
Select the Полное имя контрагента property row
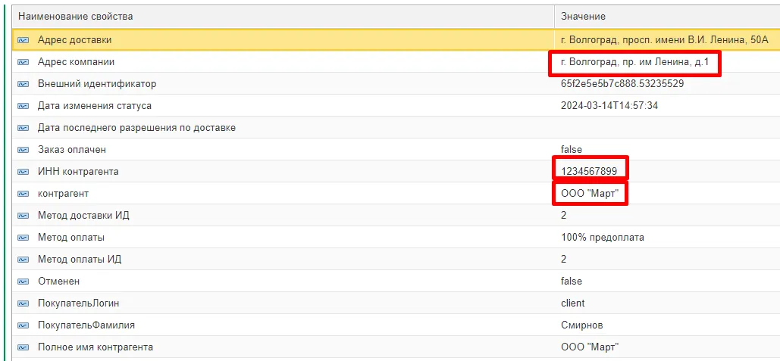[96, 347]
